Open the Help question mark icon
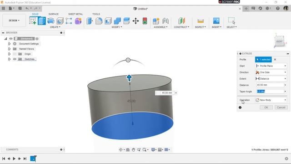This screenshot has height=164, width=291. point(278,8)
